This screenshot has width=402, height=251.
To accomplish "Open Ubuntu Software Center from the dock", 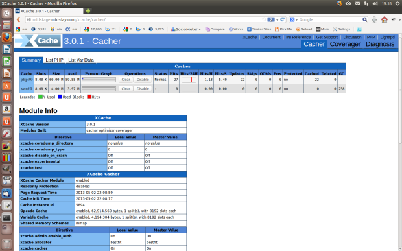I will pyautogui.click(x=6, y=86).
